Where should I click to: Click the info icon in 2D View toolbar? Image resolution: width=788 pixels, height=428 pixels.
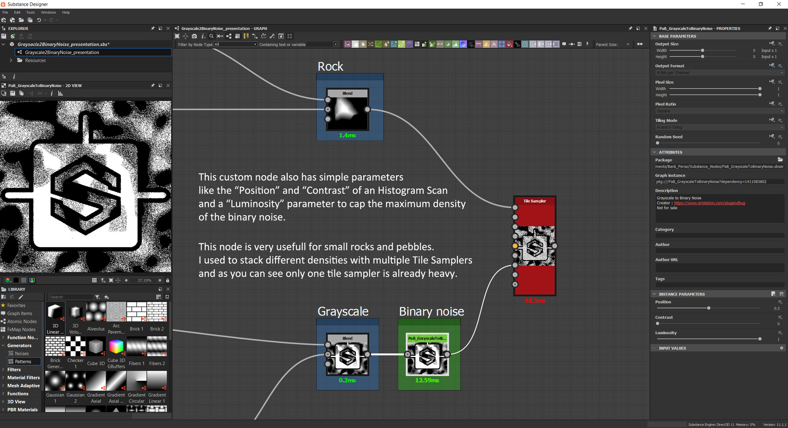click(x=52, y=93)
